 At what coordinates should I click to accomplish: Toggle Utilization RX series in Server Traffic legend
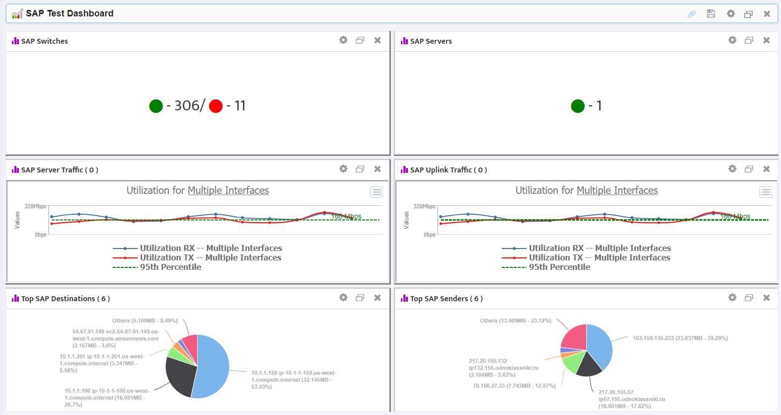(x=197, y=248)
